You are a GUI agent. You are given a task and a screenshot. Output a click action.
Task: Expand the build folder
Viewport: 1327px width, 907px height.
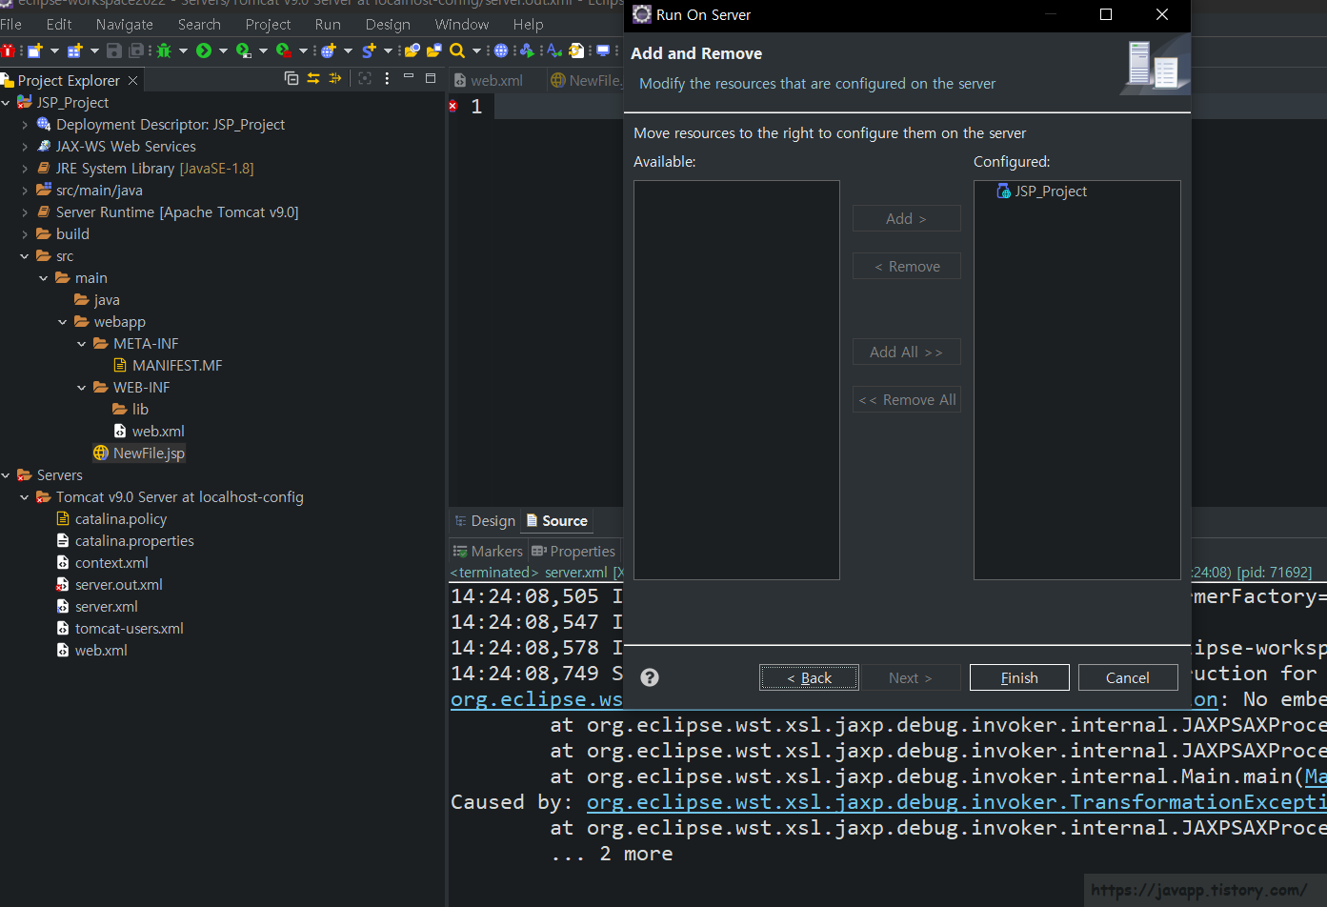coord(25,234)
